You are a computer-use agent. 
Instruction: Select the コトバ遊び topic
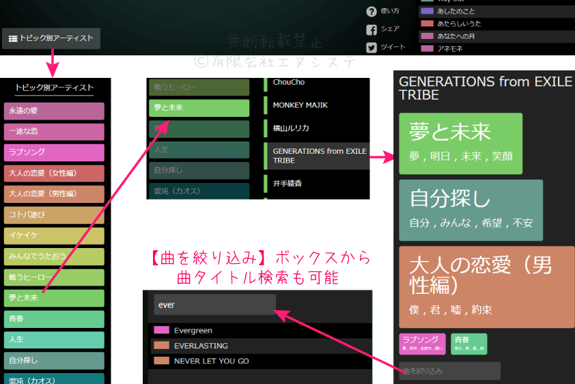54,215
